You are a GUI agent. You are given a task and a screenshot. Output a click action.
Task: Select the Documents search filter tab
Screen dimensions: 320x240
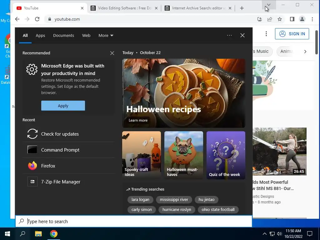pos(63,36)
